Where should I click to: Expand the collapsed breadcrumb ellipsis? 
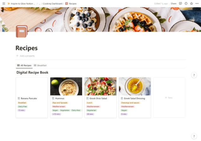point(40,4)
